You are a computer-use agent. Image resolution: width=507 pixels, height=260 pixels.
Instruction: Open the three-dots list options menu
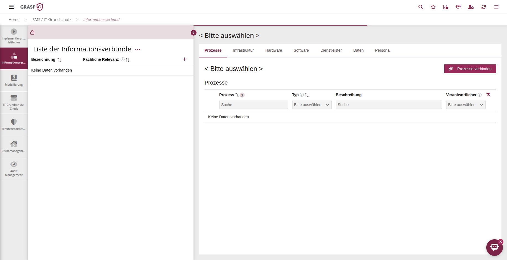[x=137, y=50]
